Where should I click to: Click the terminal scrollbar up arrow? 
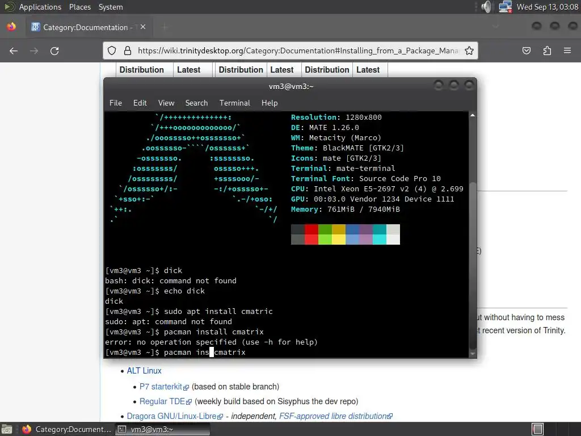coord(473,116)
